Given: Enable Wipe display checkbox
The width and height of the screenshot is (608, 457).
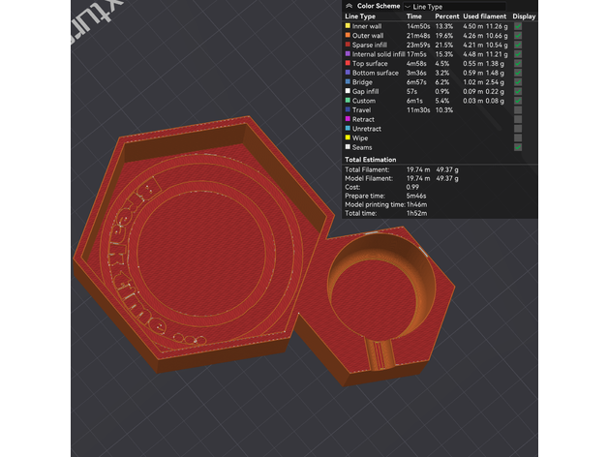Looking at the screenshot, I should [x=518, y=137].
